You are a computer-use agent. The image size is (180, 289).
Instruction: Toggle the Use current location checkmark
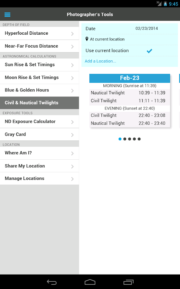149,51
